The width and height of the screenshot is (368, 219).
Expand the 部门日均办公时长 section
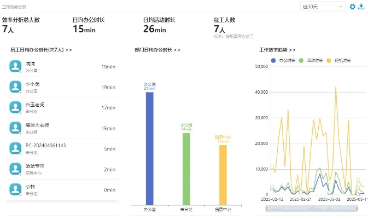pyautogui.click(x=157, y=49)
